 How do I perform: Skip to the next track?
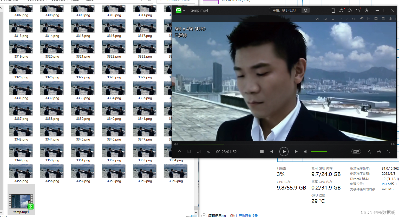[296, 152]
